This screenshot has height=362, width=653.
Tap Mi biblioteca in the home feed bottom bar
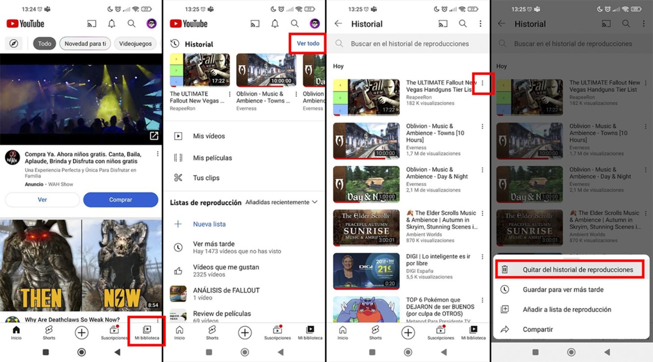[147, 333]
